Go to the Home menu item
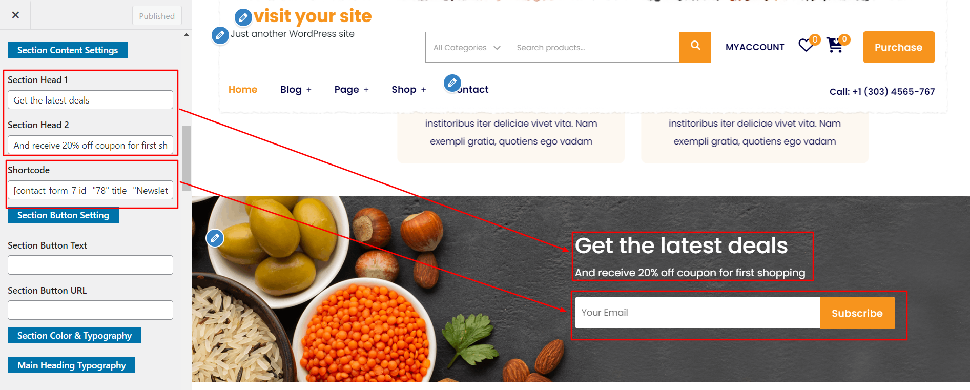970x390 pixels. click(243, 89)
